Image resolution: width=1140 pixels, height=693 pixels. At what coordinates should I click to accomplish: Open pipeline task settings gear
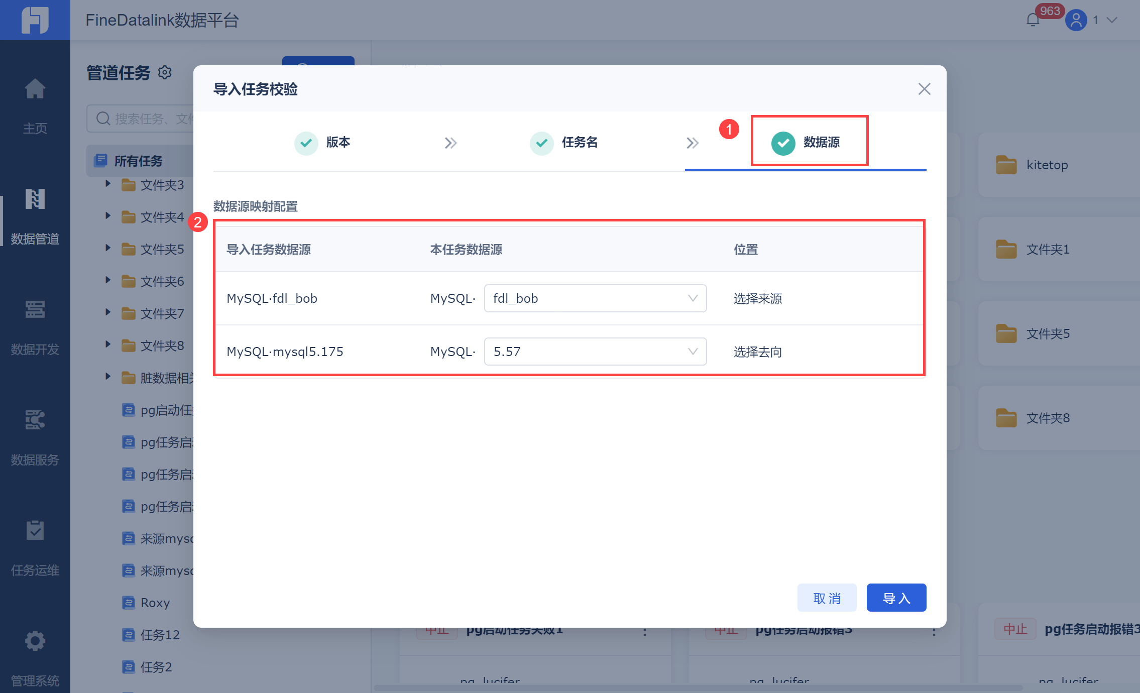(165, 73)
